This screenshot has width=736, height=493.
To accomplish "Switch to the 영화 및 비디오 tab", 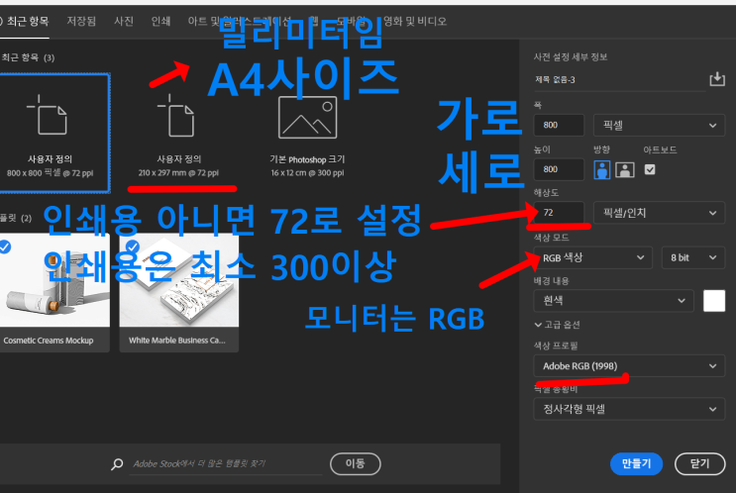I will [415, 21].
